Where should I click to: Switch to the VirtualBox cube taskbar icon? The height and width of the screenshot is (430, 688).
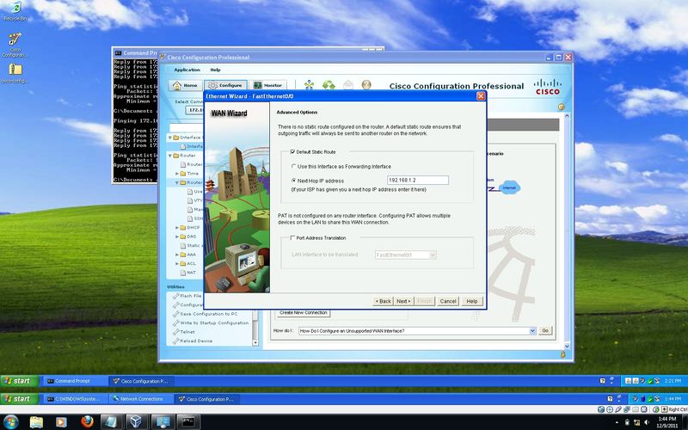click(137, 421)
